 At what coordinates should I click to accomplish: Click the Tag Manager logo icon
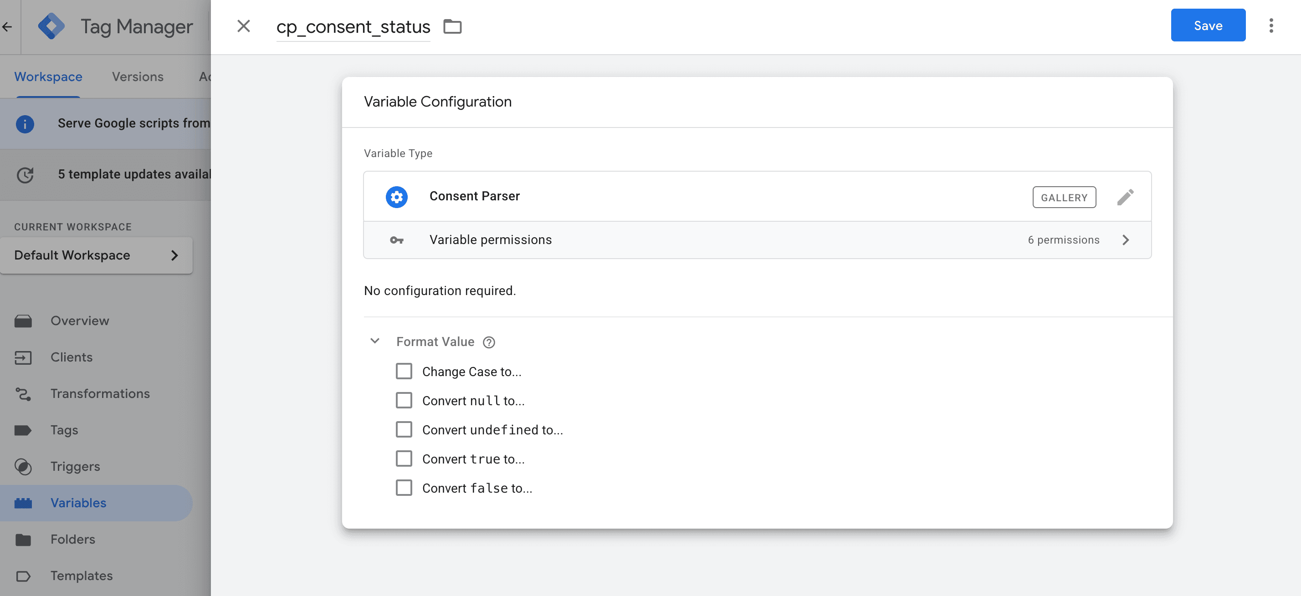[51, 26]
